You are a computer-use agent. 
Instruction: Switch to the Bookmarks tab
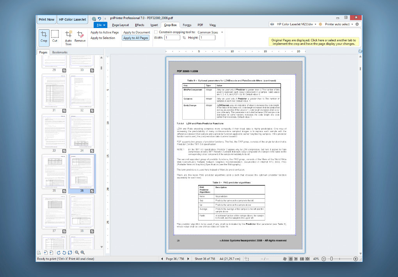point(60,52)
